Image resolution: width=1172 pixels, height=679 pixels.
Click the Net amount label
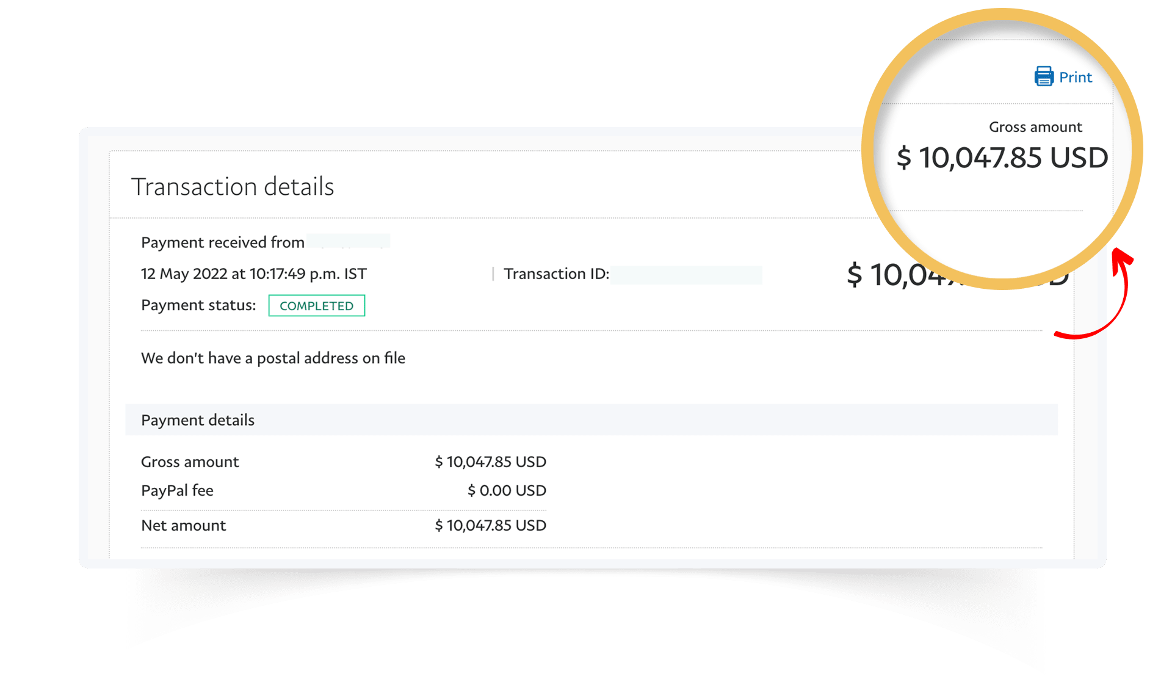click(x=183, y=525)
